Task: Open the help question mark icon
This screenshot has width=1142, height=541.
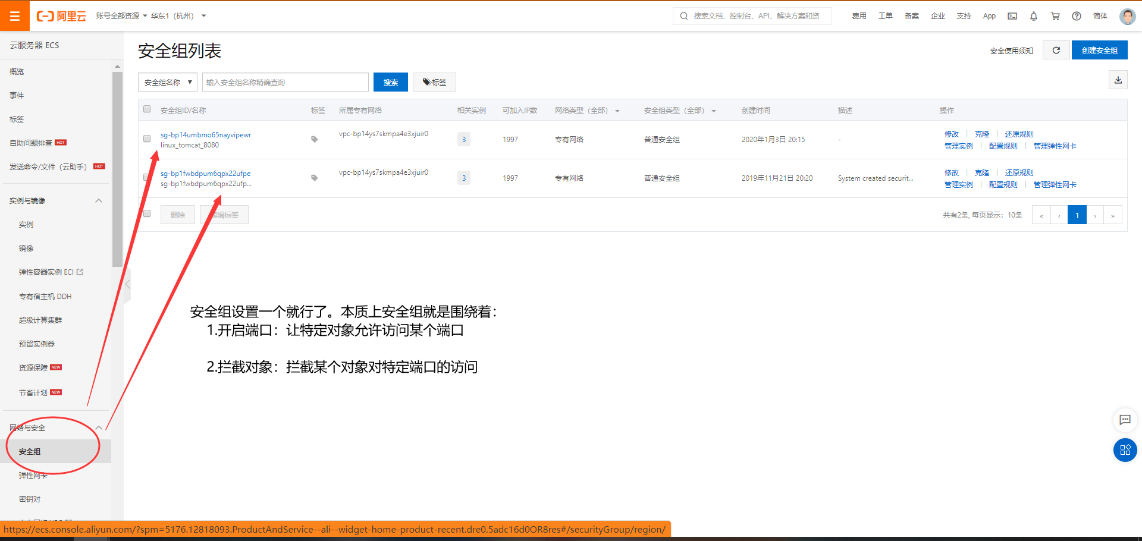Action: pos(1077,16)
